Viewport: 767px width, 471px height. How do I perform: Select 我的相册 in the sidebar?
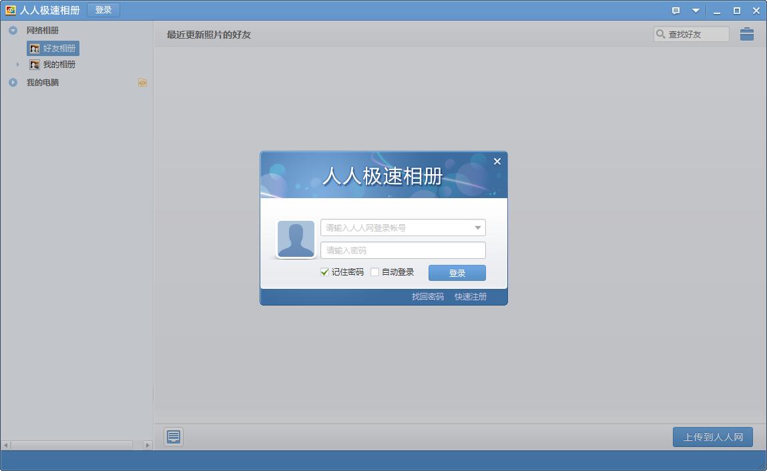coord(59,65)
